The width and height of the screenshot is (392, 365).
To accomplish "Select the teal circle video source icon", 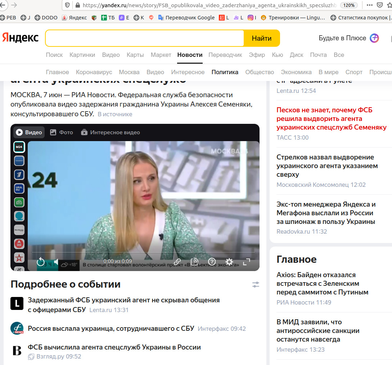I will pos(19,216).
